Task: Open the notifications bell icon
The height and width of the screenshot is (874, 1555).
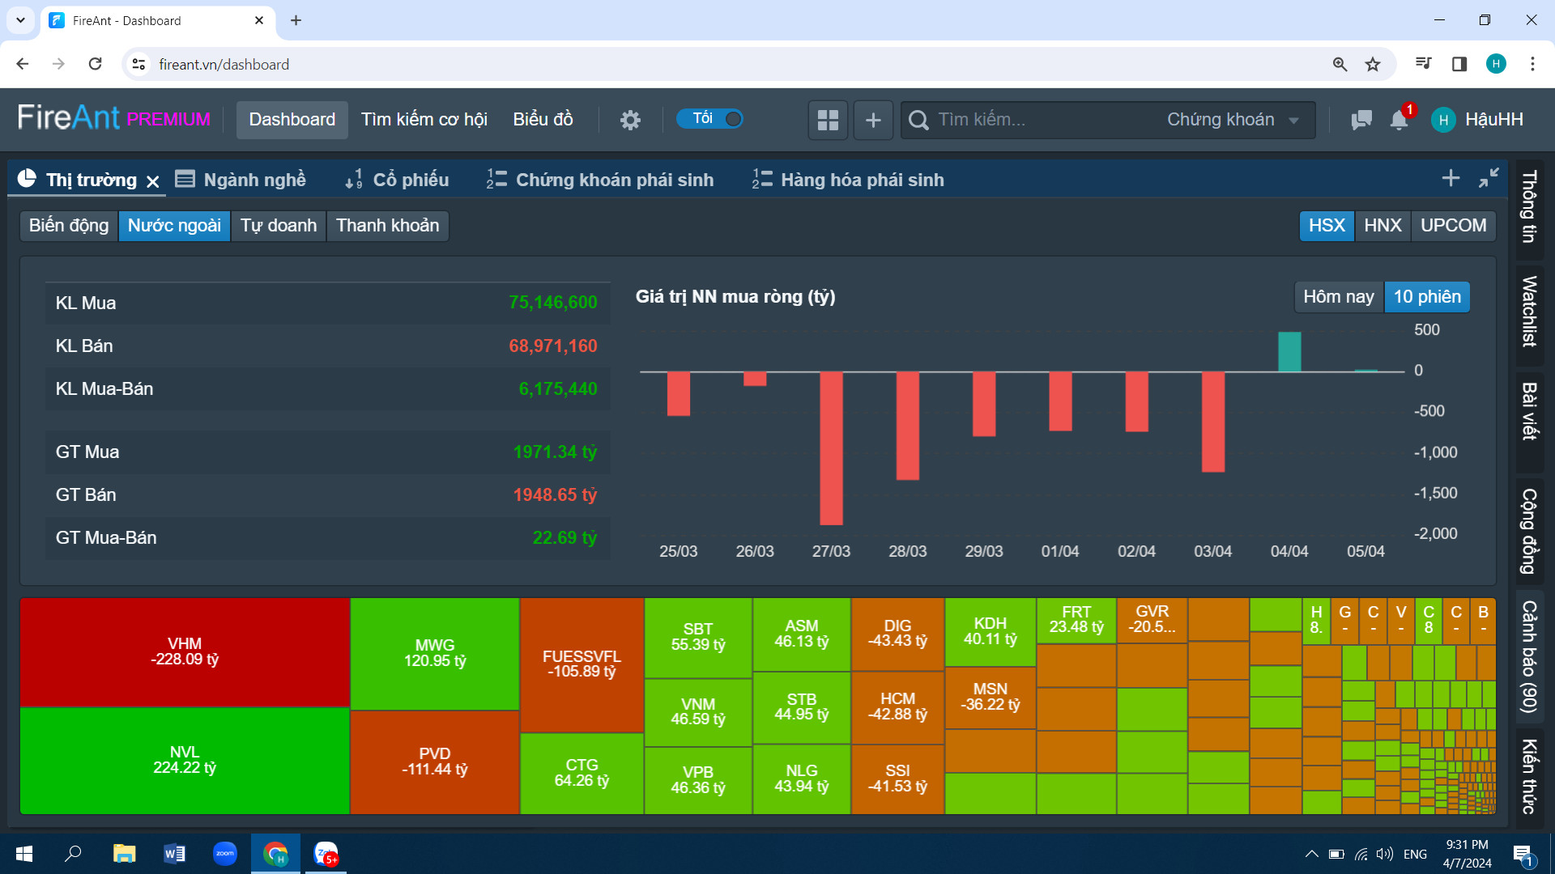Action: point(1399,120)
